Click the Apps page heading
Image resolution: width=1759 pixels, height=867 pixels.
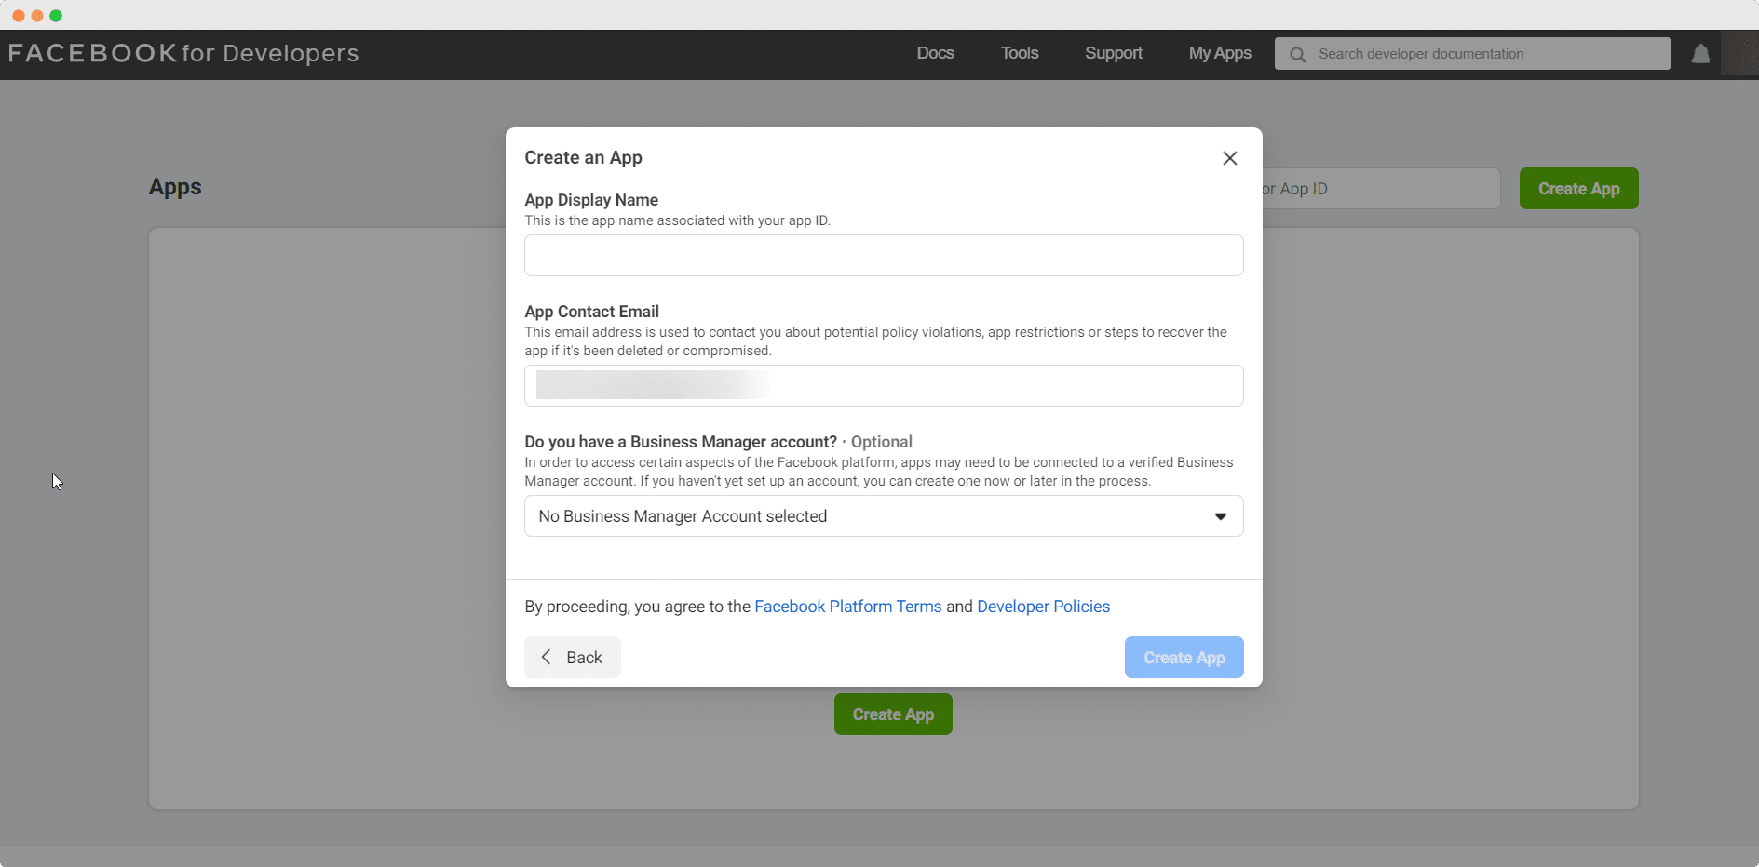[175, 187]
